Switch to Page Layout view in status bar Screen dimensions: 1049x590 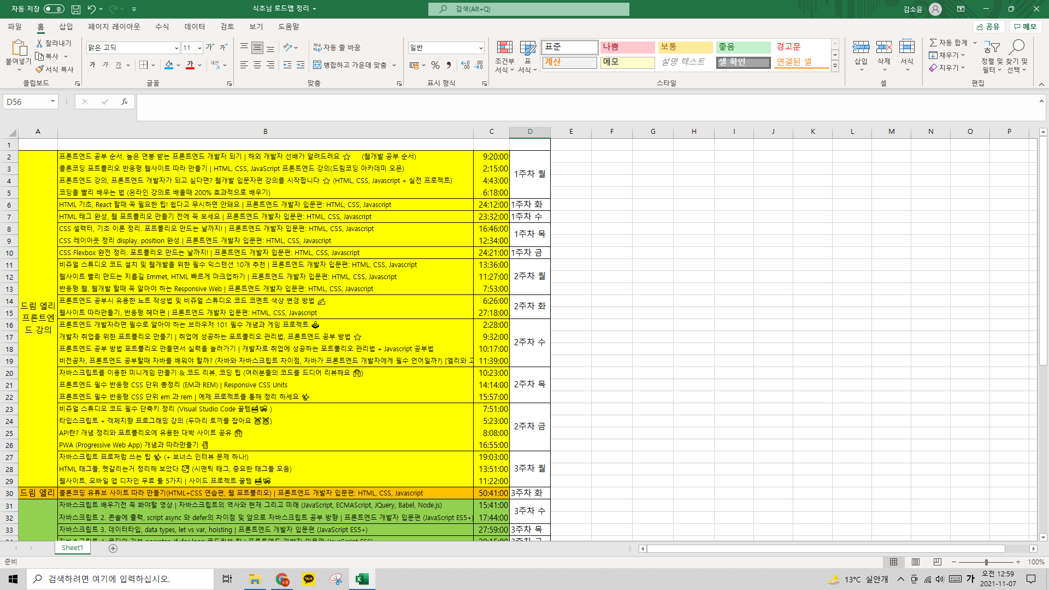click(916, 562)
